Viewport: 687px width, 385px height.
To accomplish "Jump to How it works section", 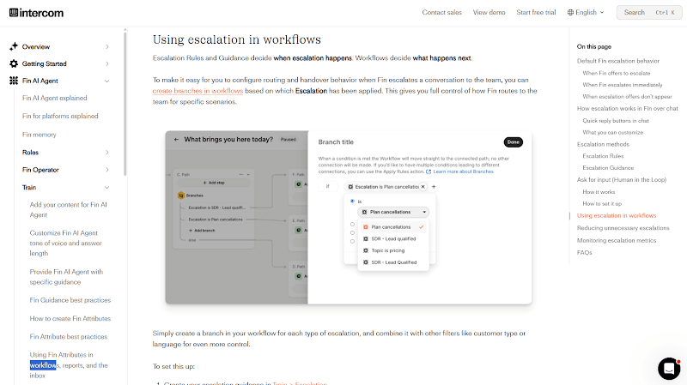I will (599, 192).
